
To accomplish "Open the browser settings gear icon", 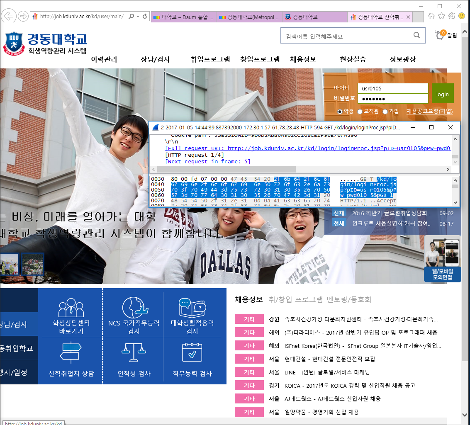I will click(x=452, y=16).
